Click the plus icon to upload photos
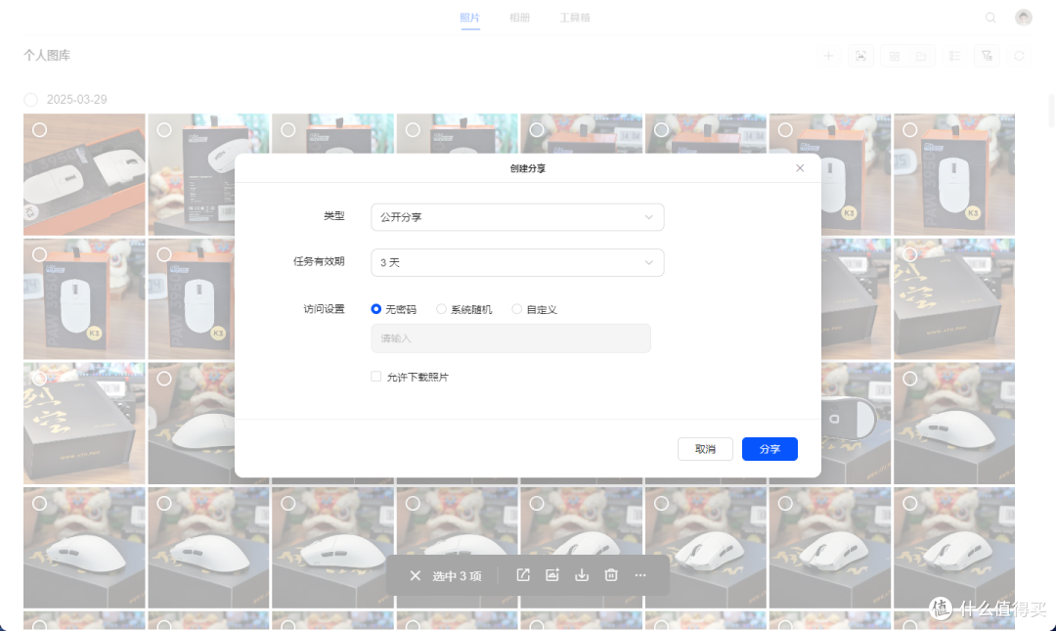Screen dimensions: 1056x631 tap(828, 56)
